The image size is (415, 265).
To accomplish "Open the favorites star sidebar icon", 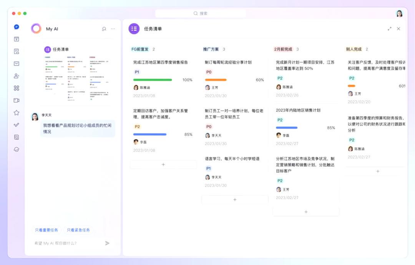I will coord(17,112).
